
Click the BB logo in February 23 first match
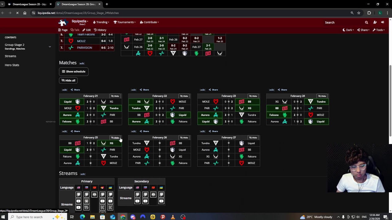[x=242, y=102]
